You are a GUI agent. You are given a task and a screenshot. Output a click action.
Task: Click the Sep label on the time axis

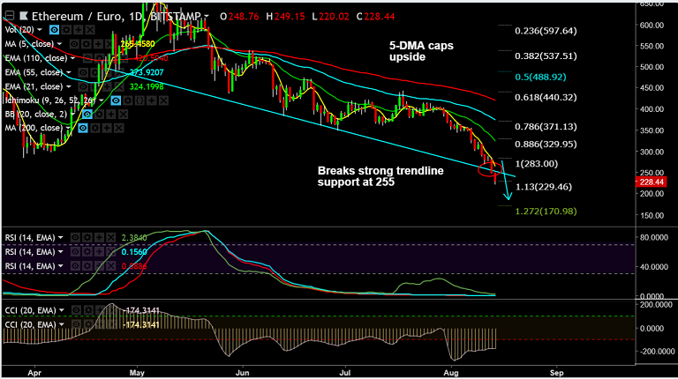556,373
